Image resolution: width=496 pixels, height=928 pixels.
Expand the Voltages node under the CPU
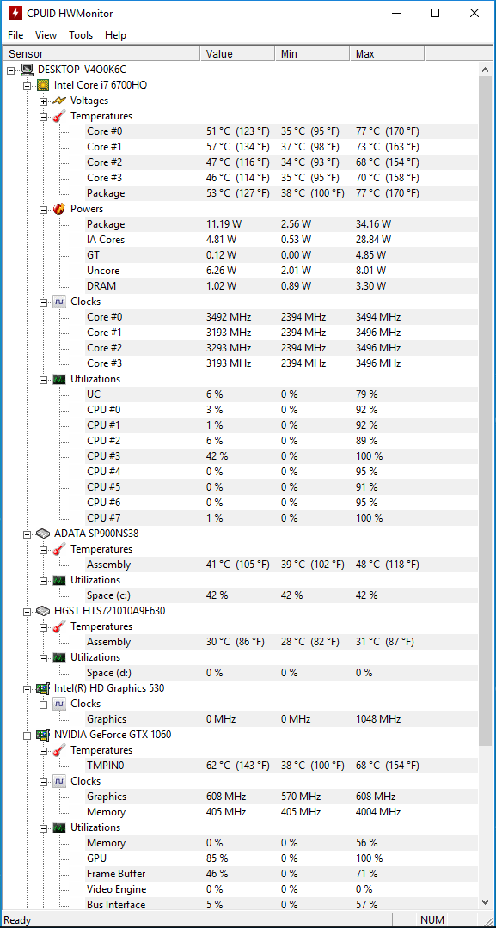(43, 101)
